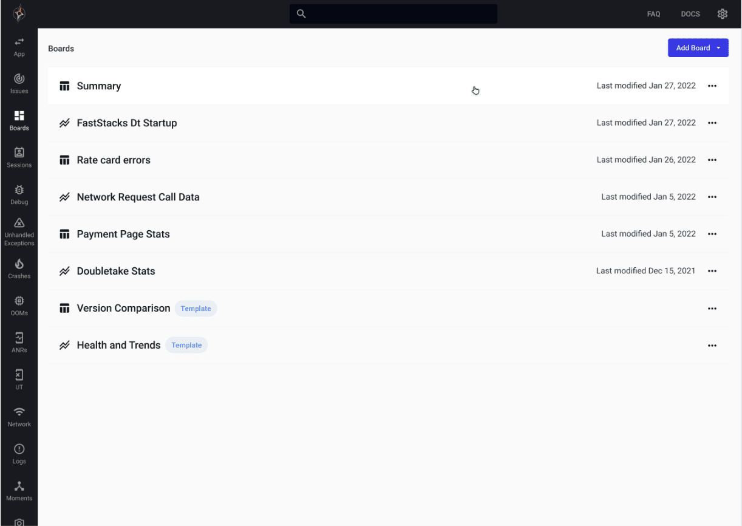
Task: Open the Rate card errors board
Action: point(388,160)
